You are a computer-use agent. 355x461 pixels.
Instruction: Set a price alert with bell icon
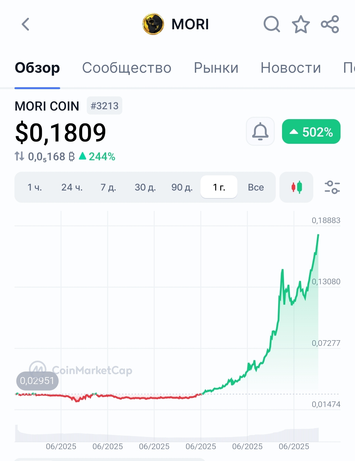point(260,131)
